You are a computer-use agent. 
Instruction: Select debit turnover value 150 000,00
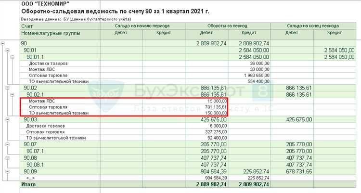(216, 113)
